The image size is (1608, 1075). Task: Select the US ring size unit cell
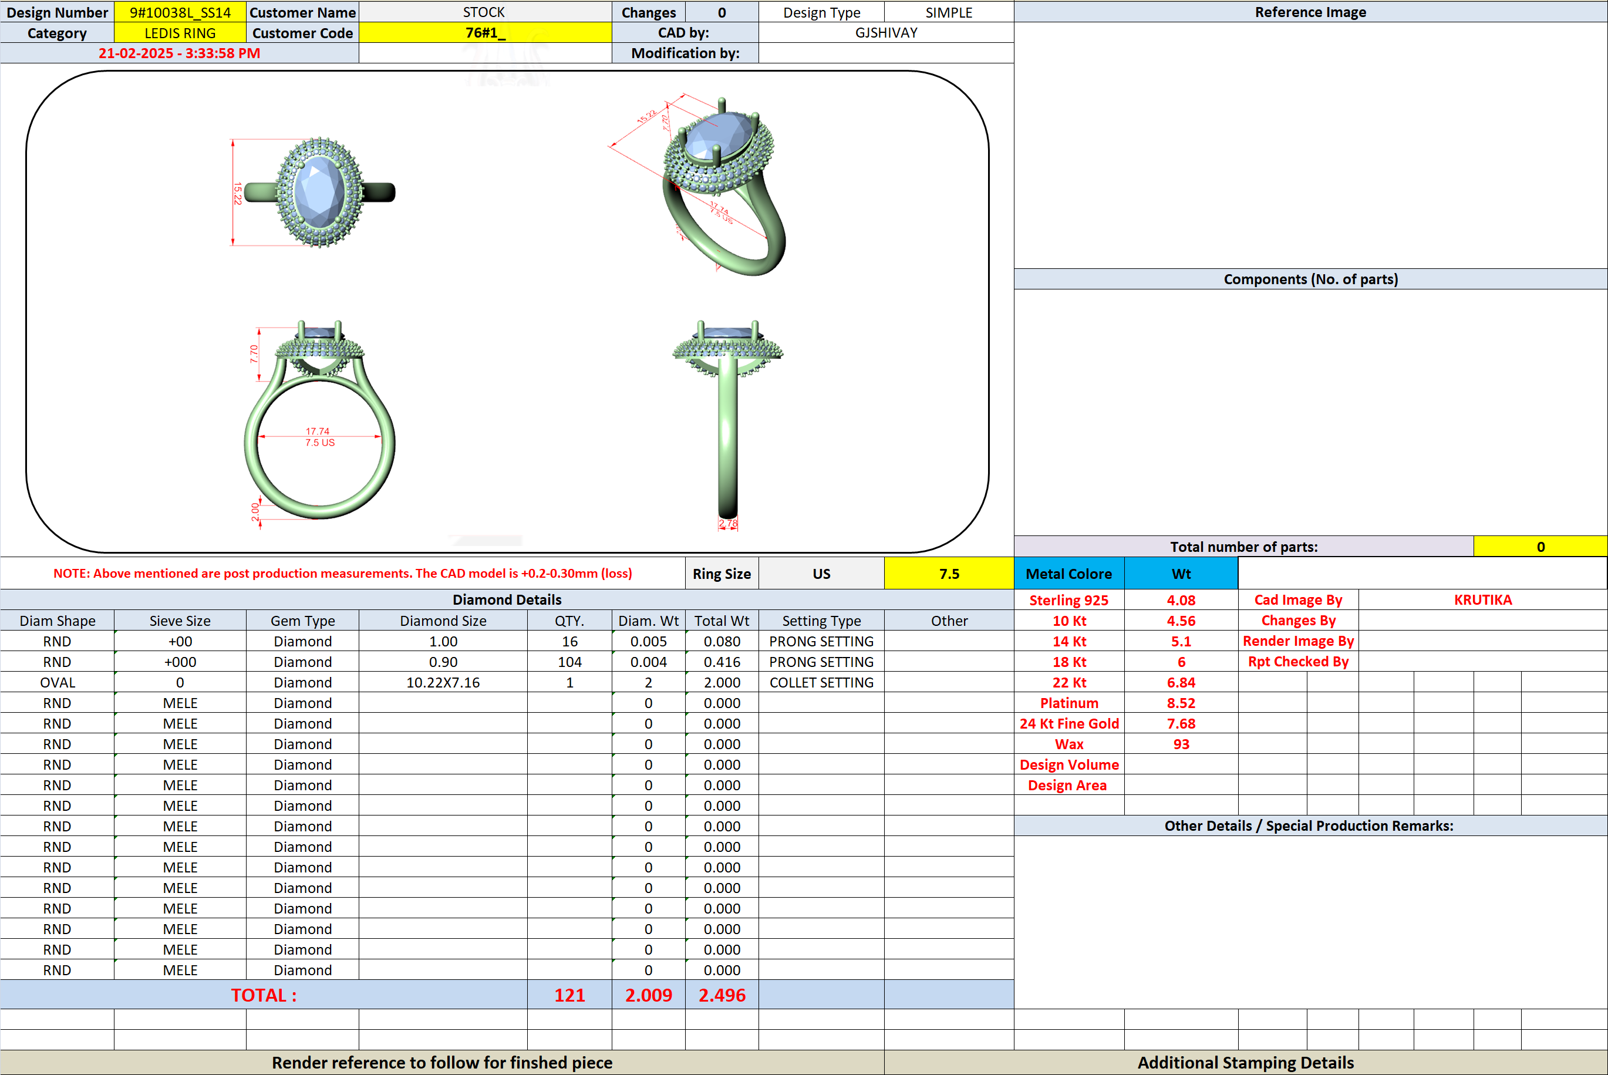click(x=821, y=574)
